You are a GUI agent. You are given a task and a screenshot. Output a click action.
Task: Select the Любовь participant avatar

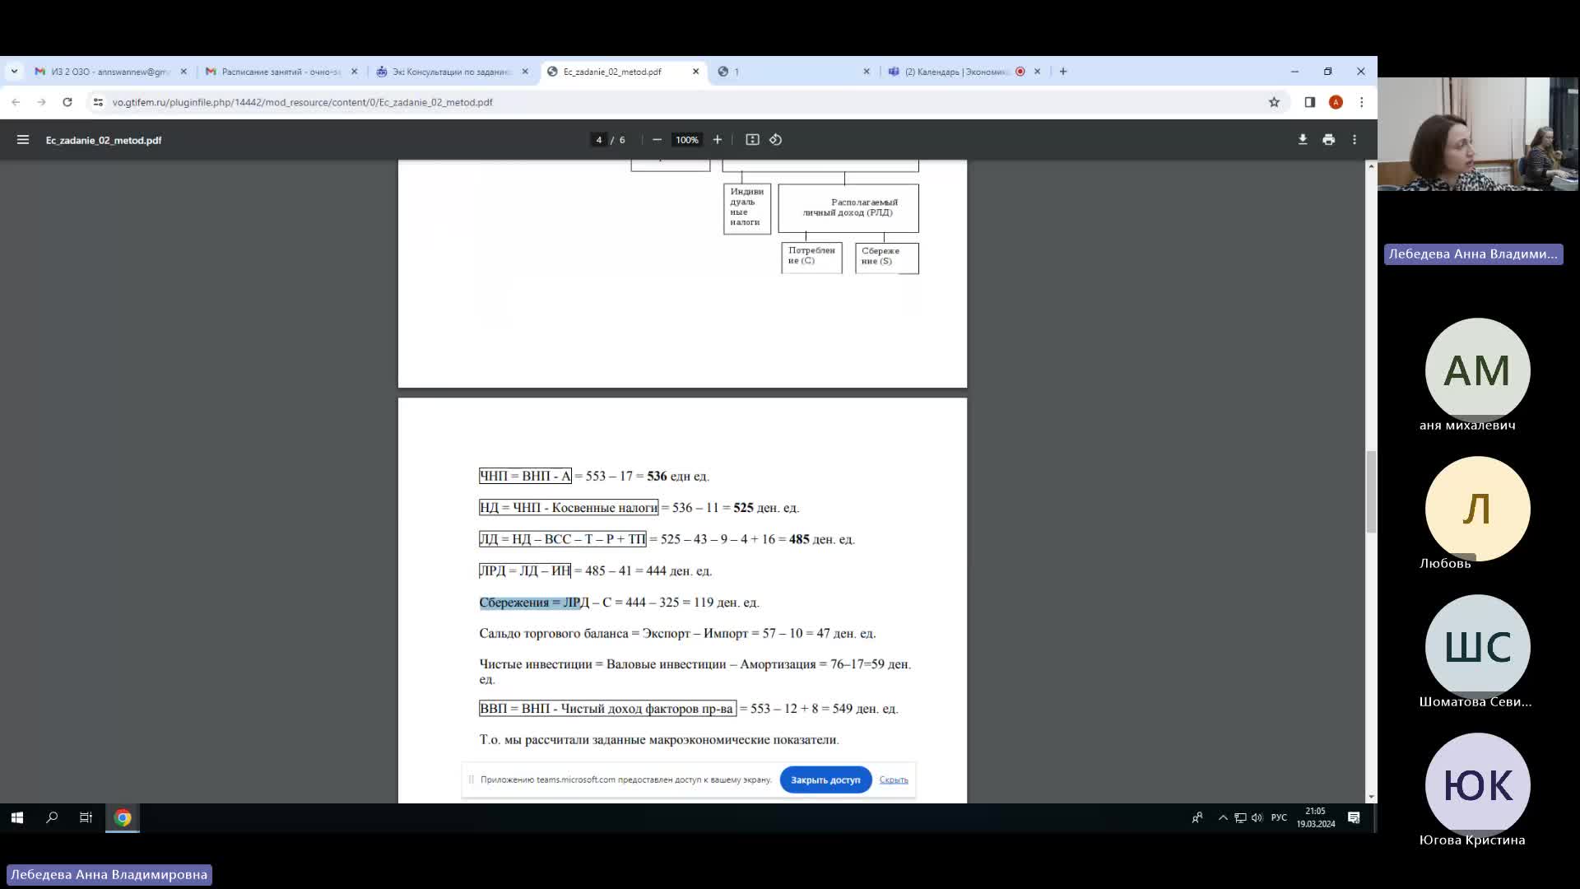click(1477, 509)
